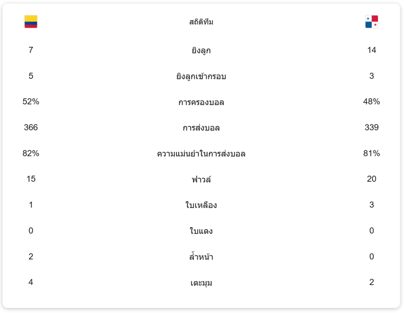Viewport: 404px width, 313px height.
Task: Click Colombia's 52% possession value
Action: tap(31, 102)
